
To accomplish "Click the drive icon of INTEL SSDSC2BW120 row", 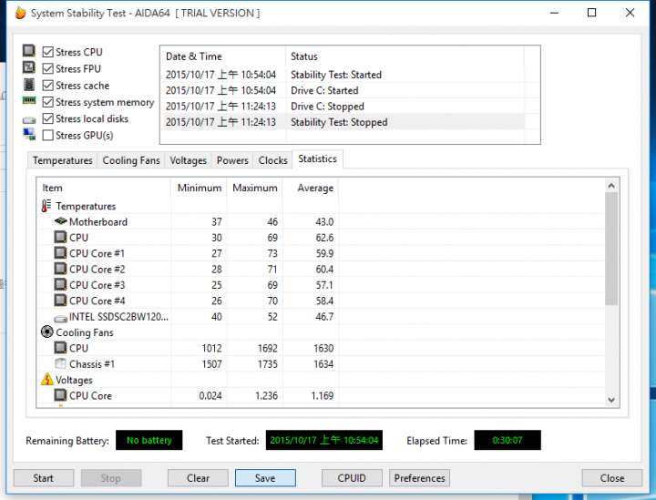I will pos(61,319).
